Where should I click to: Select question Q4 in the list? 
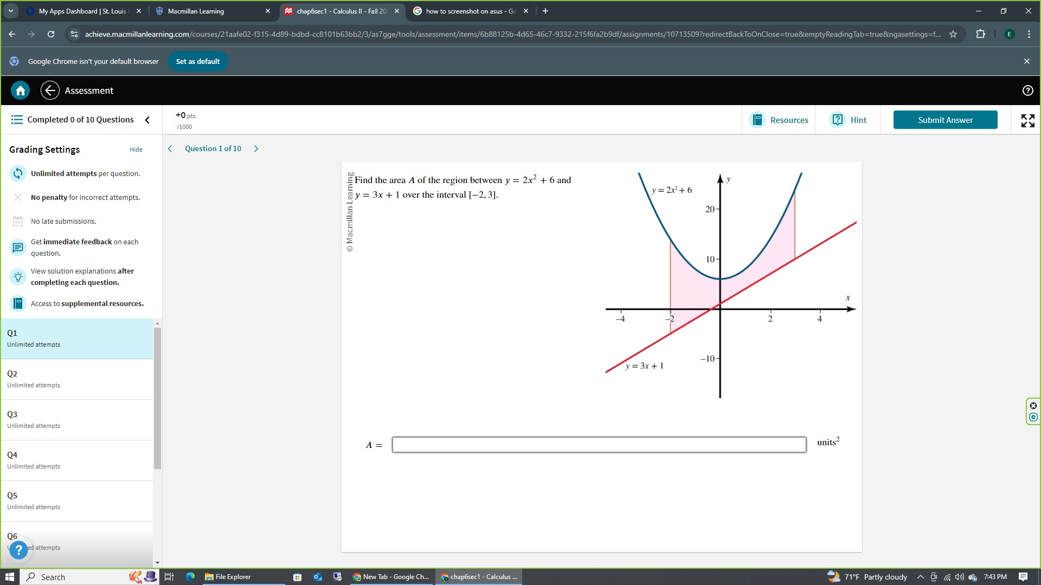coord(77,460)
